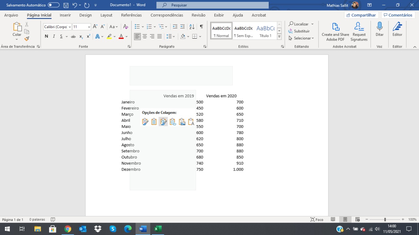419x235 pixels.
Task: Open the Editor pane
Action: click(397, 30)
